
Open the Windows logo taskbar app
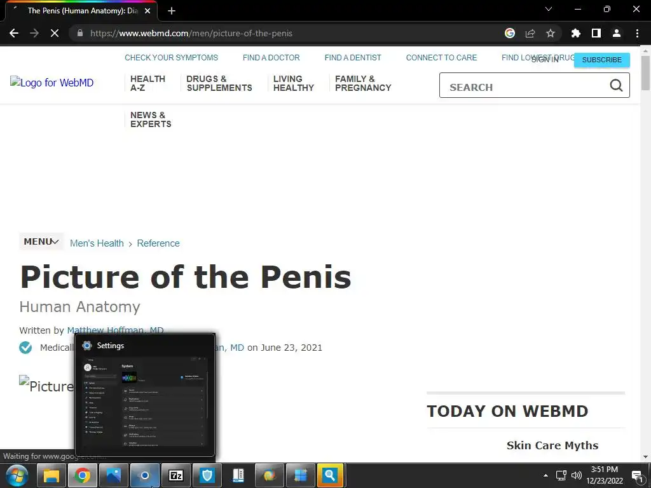point(301,475)
